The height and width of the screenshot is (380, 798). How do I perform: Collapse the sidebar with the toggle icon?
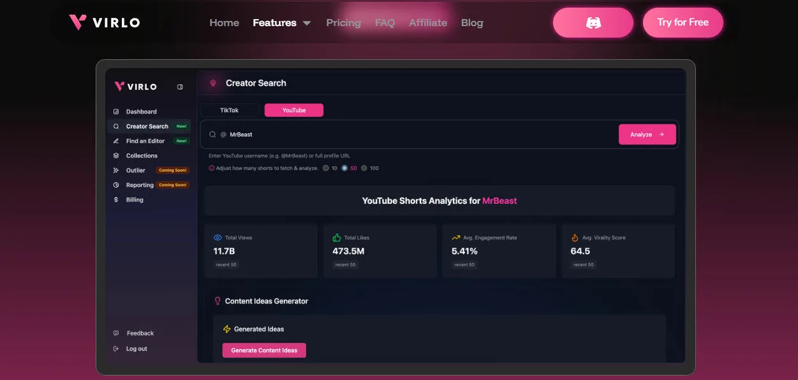click(x=179, y=85)
